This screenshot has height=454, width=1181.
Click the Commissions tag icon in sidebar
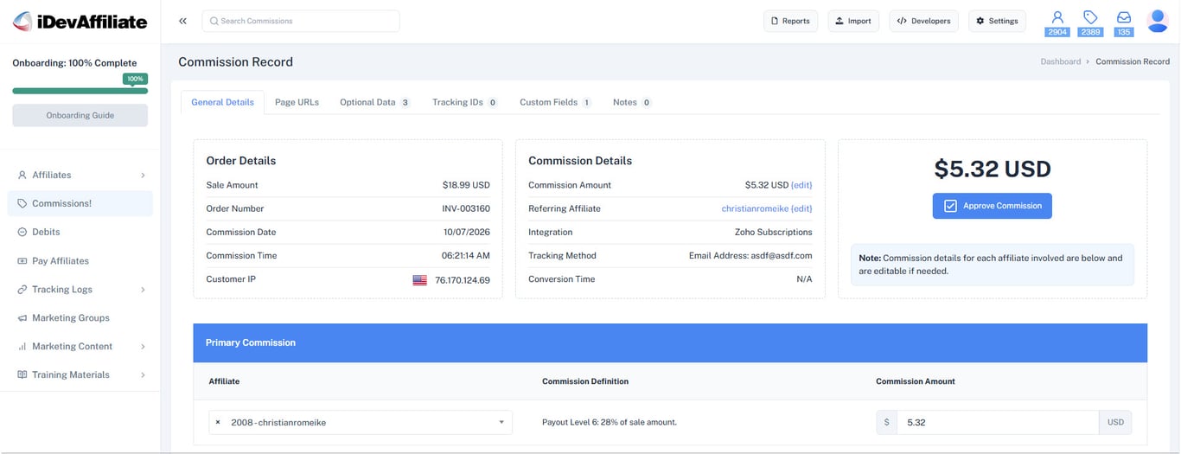click(22, 203)
